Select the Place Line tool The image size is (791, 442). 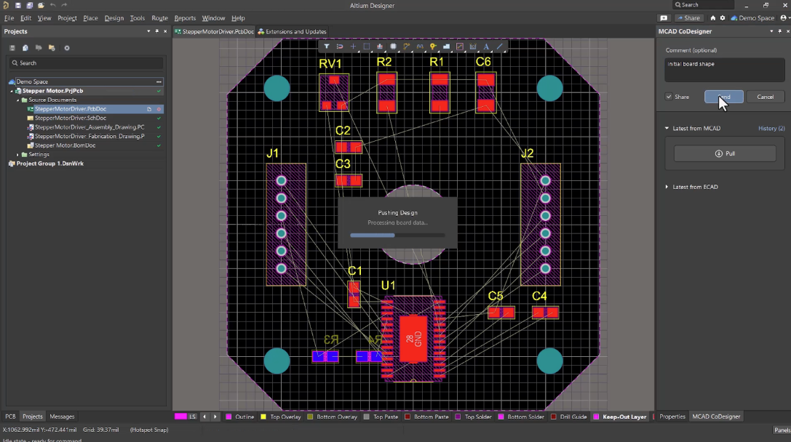[x=500, y=47]
